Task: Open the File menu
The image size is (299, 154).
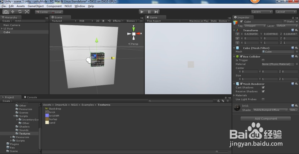Action: click(4, 6)
